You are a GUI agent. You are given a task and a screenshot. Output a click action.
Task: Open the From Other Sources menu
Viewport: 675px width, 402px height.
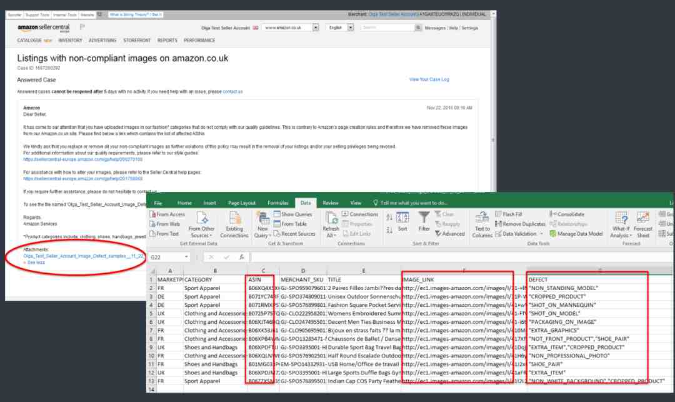(201, 224)
